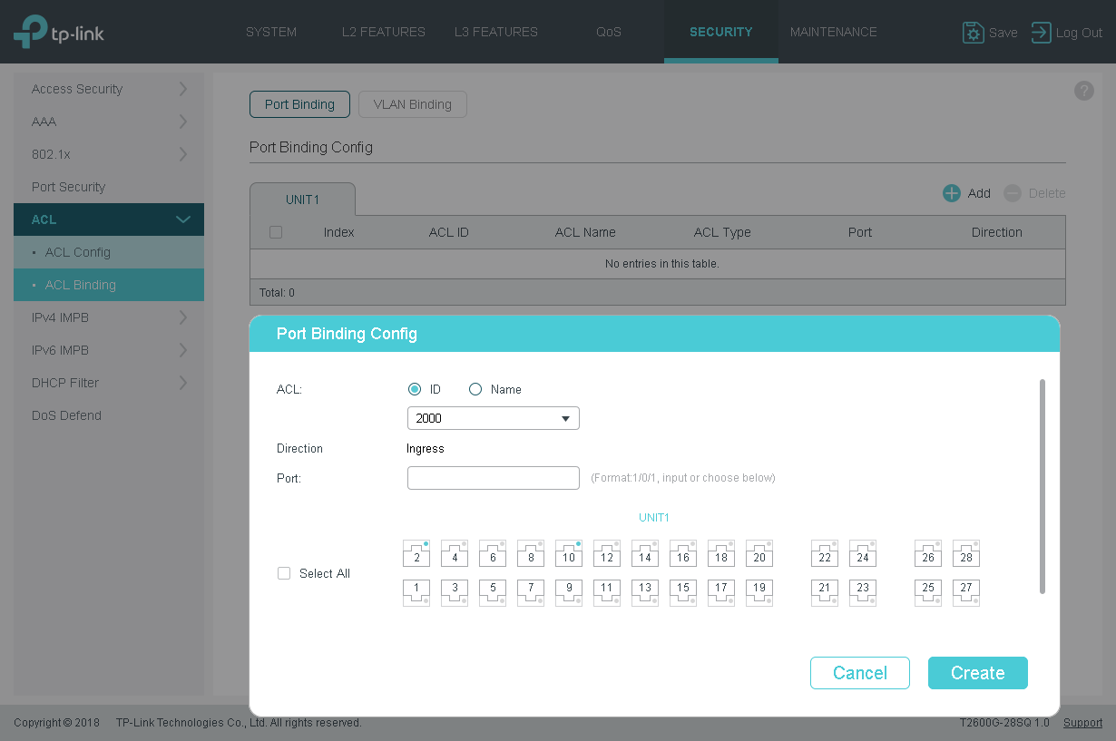The width and height of the screenshot is (1116, 741).
Task: Select port 23 icon in UNIT1
Action: point(863,592)
